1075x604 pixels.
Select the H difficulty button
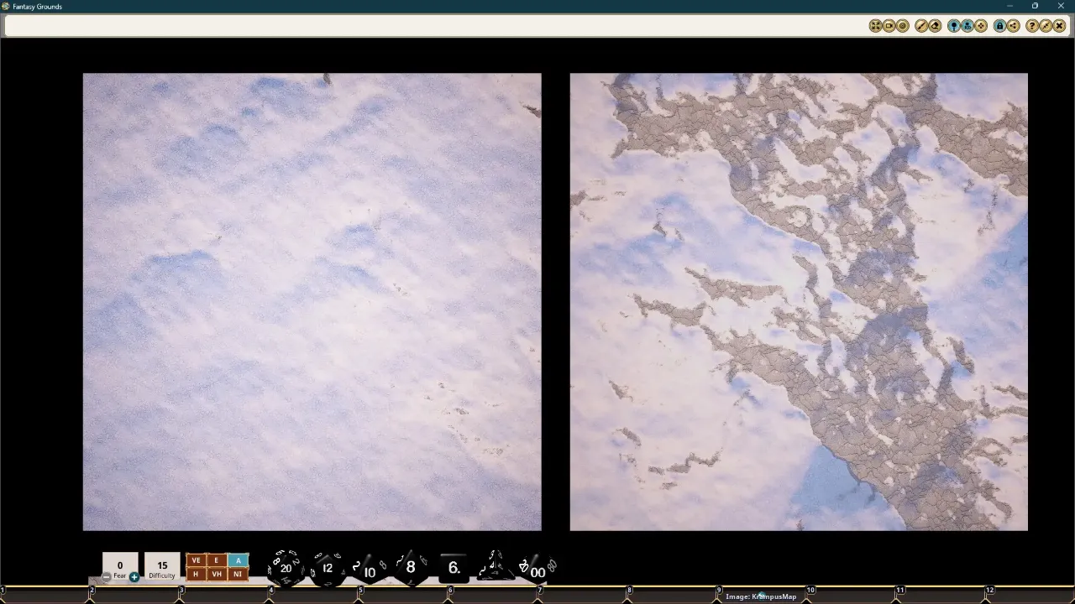pos(196,574)
